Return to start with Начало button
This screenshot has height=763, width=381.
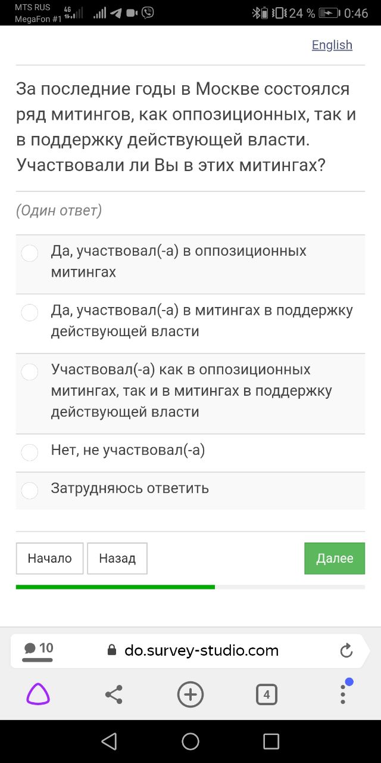coord(49,559)
